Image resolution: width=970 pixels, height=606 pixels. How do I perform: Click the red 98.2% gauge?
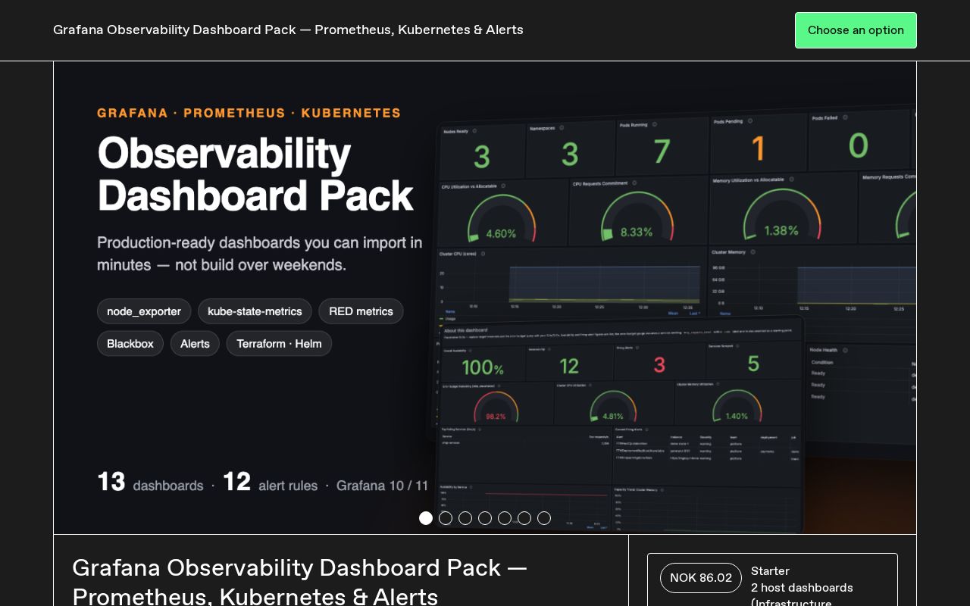coord(496,408)
